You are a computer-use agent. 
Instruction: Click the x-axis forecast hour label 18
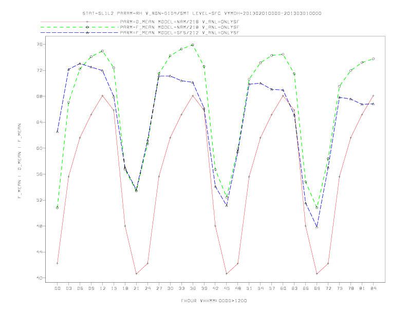[x=125, y=288]
